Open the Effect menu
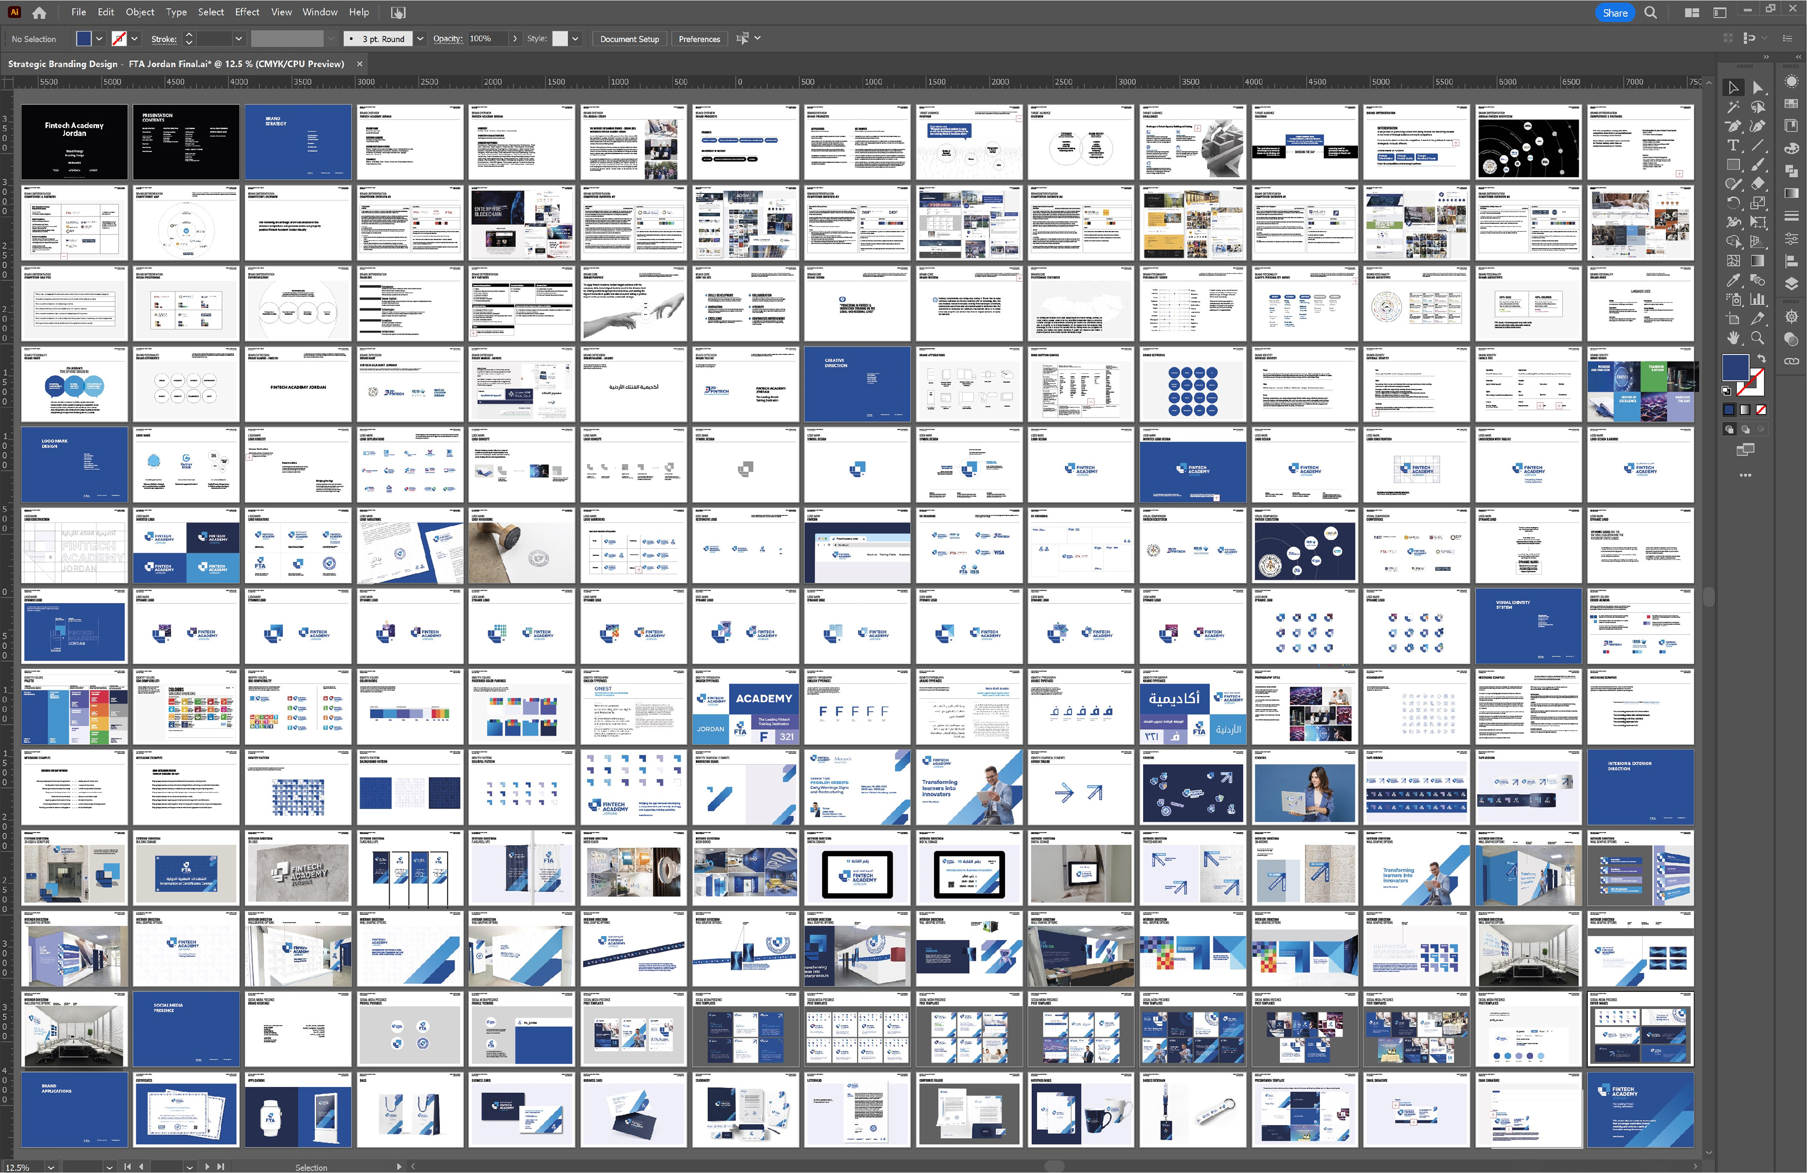Image resolution: width=1807 pixels, height=1173 pixels. [x=247, y=12]
